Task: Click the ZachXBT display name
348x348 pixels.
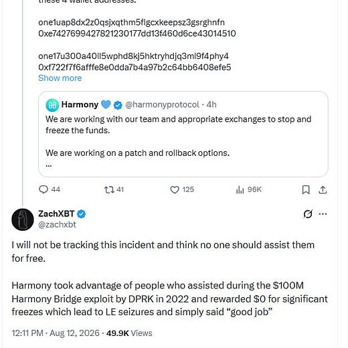Action: (x=56, y=213)
